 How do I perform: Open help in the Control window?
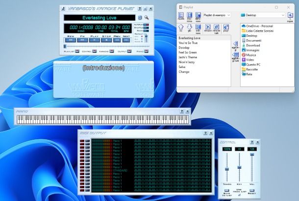(x=252, y=142)
